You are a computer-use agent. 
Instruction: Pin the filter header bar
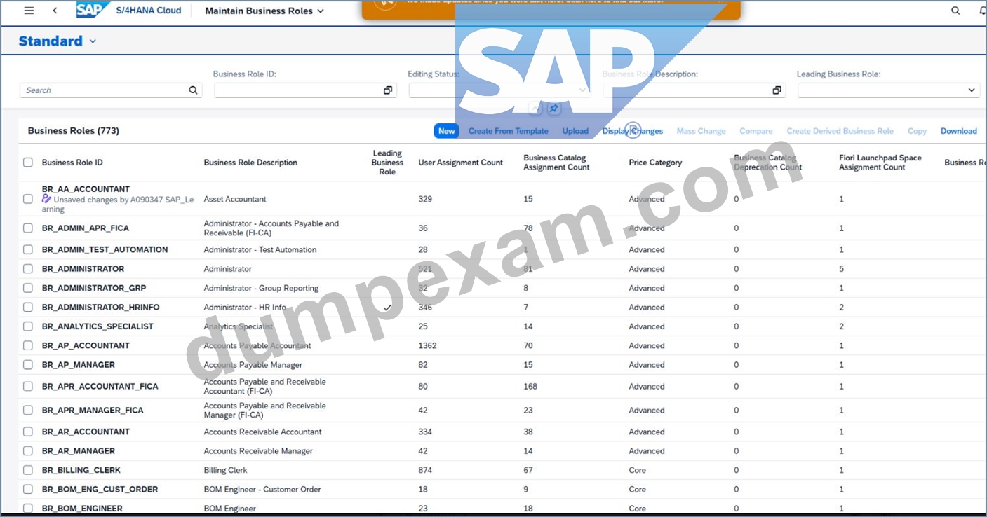pos(553,109)
